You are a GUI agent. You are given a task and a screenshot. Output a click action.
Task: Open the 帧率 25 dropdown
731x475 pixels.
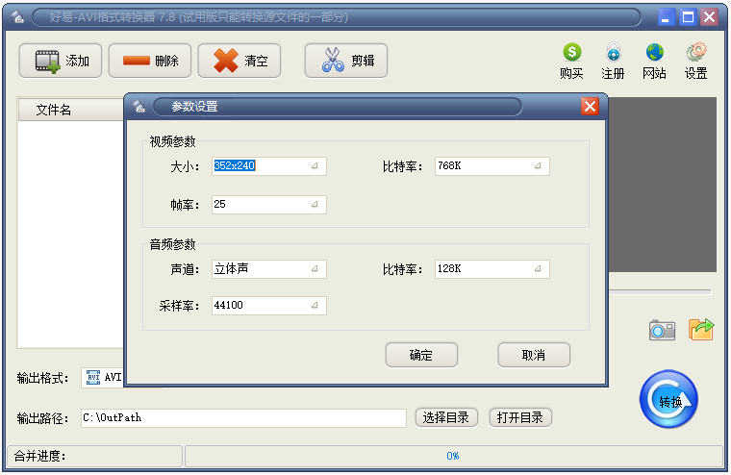(x=269, y=205)
